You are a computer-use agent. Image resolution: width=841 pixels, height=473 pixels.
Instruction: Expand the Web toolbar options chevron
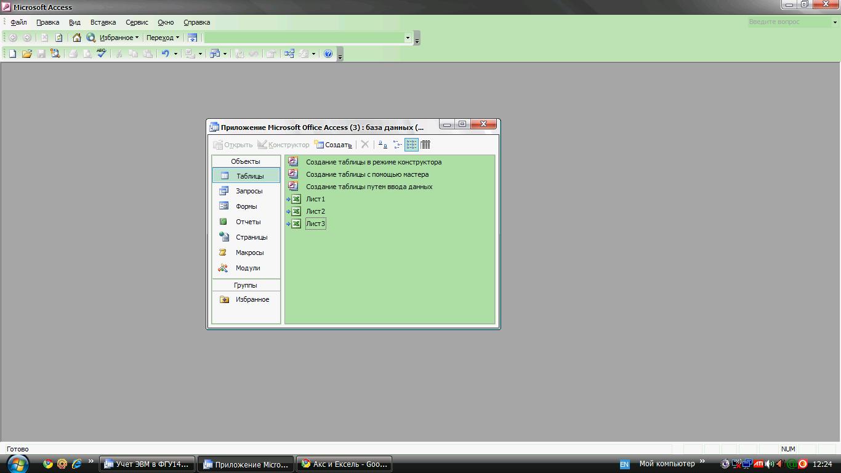pyautogui.click(x=417, y=38)
